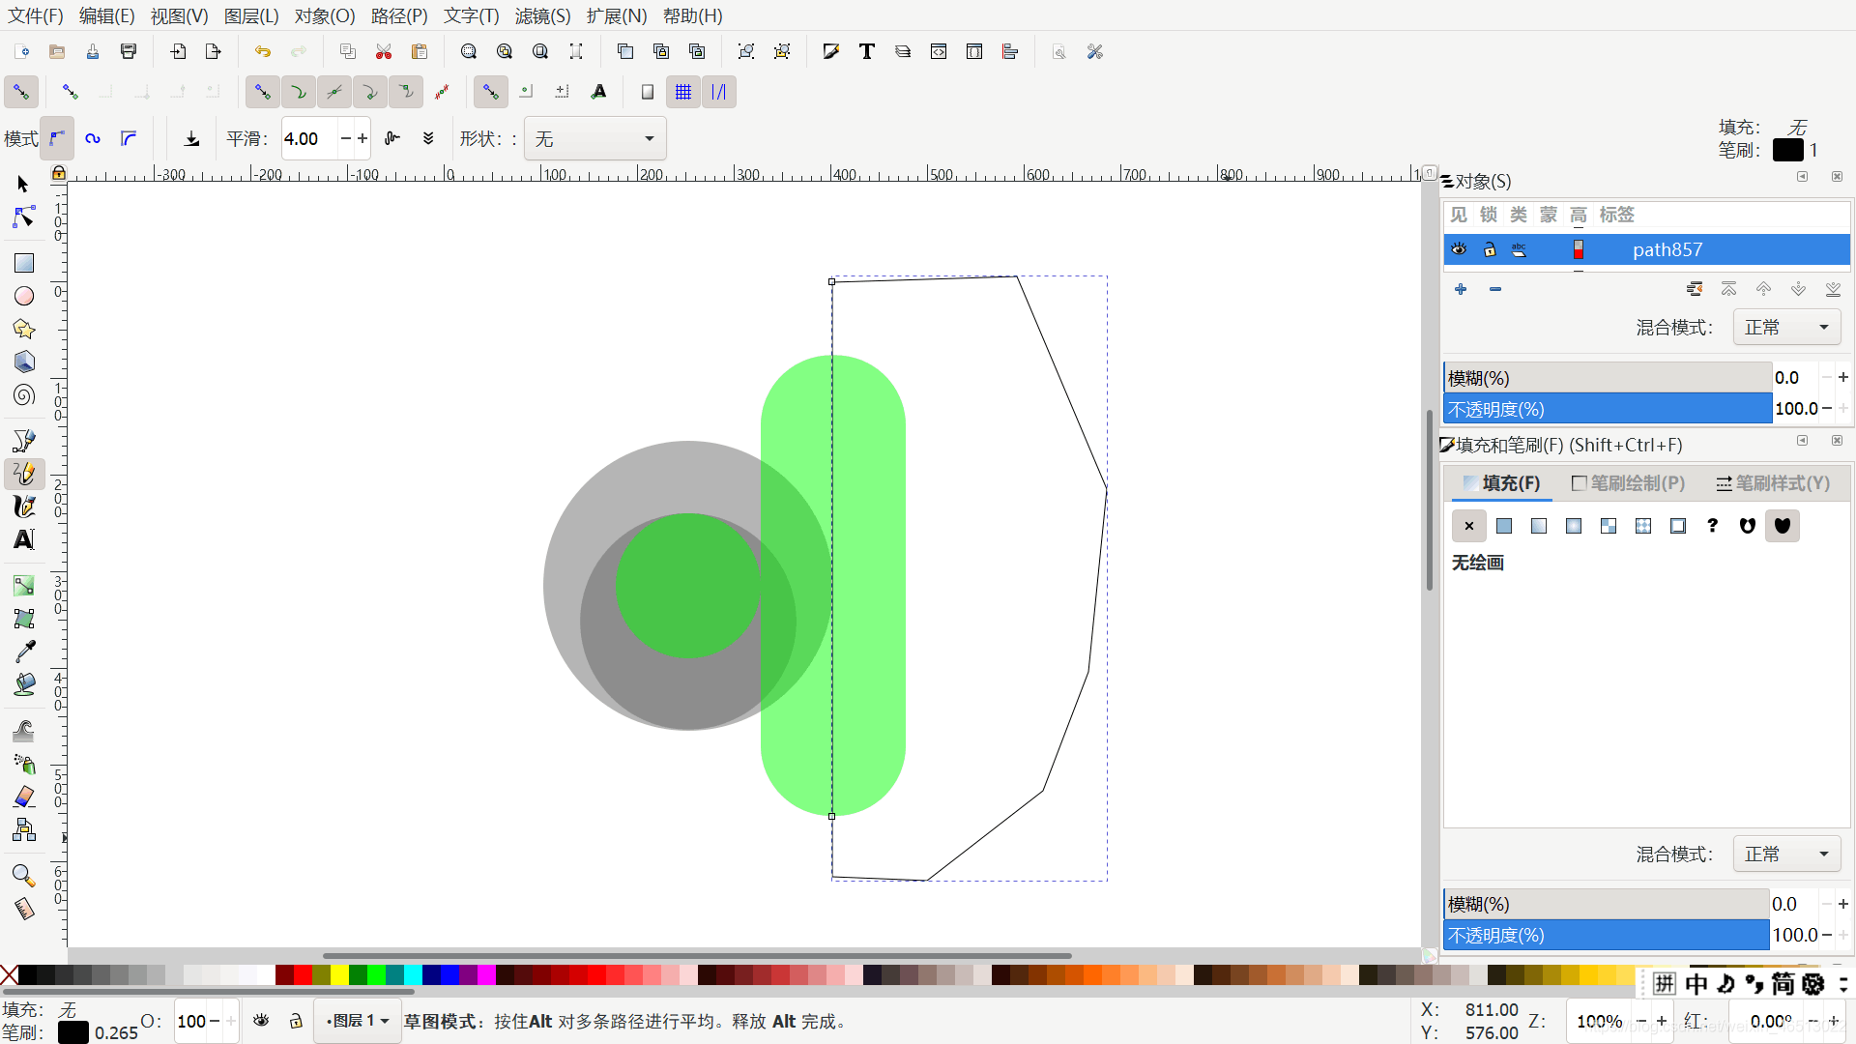Image resolution: width=1856 pixels, height=1044 pixels.
Task: Select the Spiral tool
Action: [x=24, y=394]
